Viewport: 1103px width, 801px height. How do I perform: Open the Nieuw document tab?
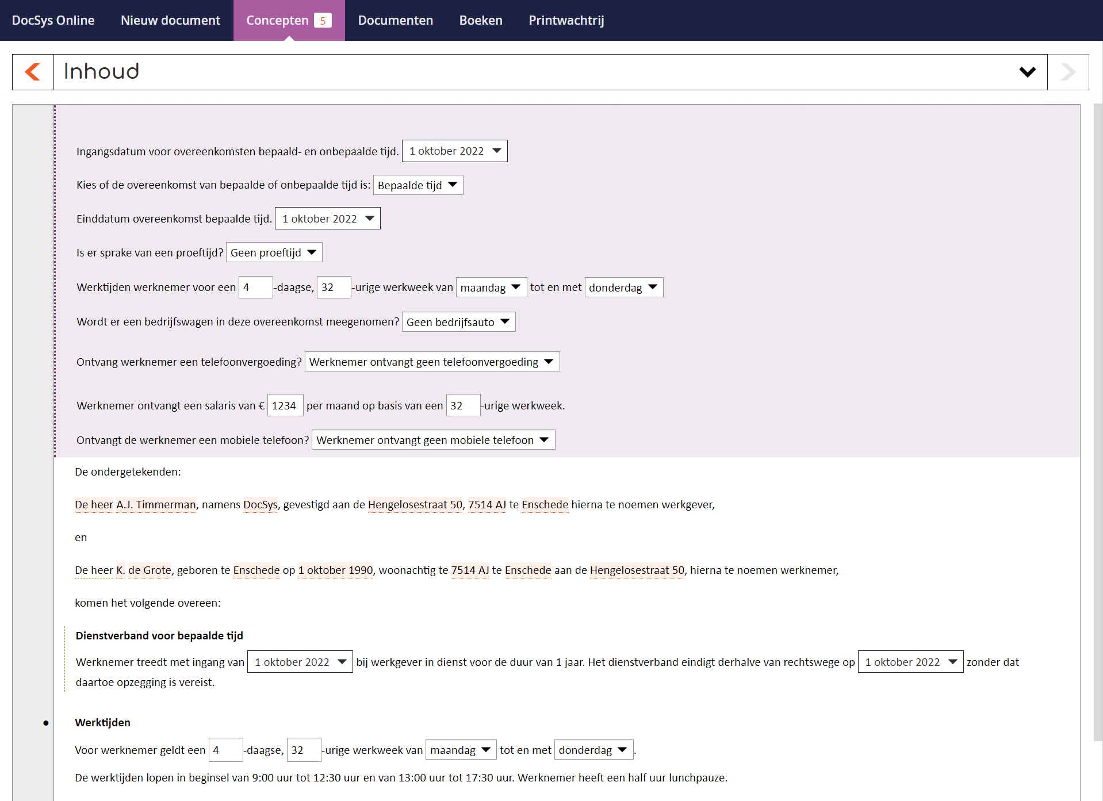click(x=170, y=21)
